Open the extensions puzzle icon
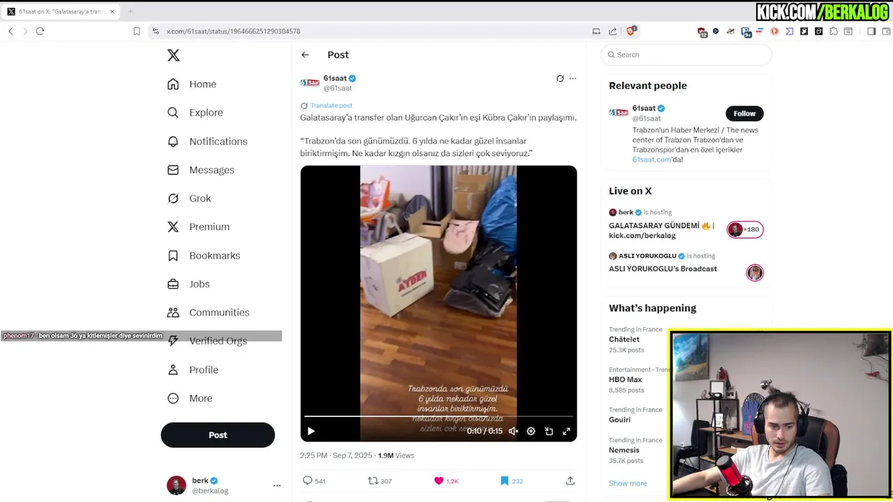Viewport: 893px width, 502px height. 834,31
